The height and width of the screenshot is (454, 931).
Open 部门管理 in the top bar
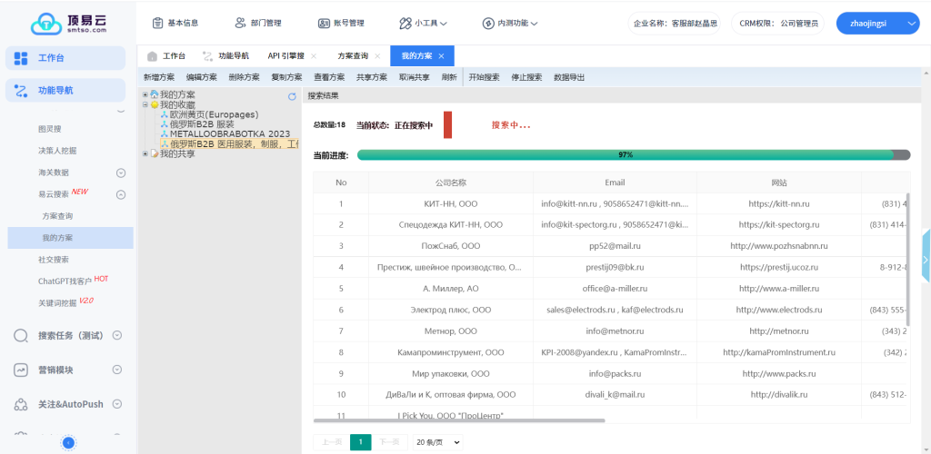click(x=257, y=23)
